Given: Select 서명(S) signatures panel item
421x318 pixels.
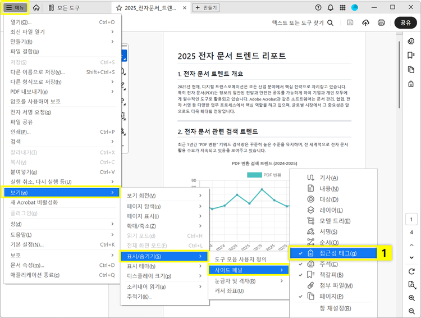Looking at the screenshot, I should pos(333,231).
